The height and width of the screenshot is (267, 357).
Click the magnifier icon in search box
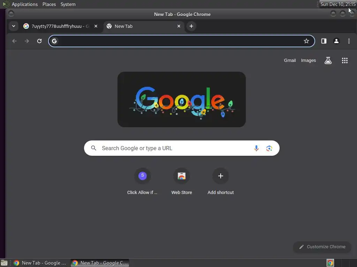pyautogui.click(x=93, y=148)
